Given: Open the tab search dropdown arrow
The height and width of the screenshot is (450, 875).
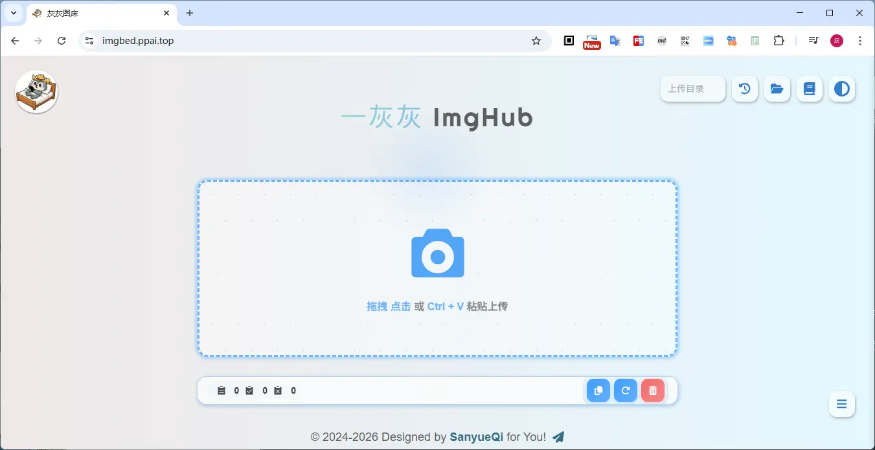Looking at the screenshot, I should coord(14,13).
